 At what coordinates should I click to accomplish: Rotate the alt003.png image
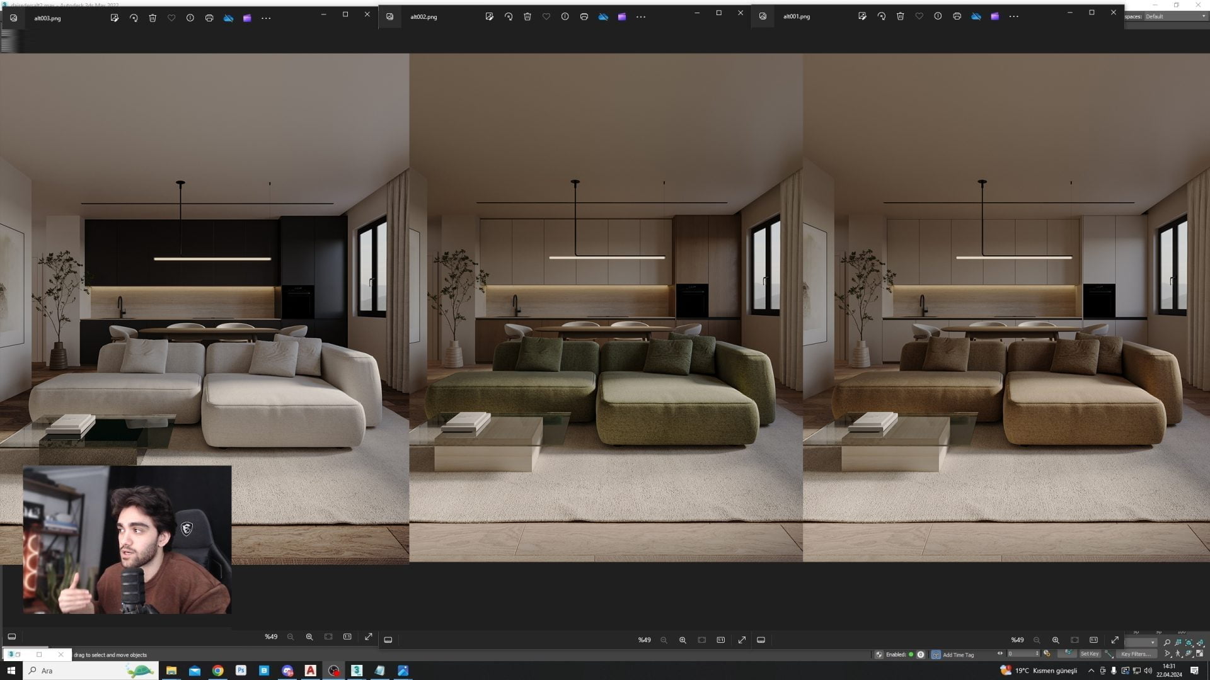[134, 18]
